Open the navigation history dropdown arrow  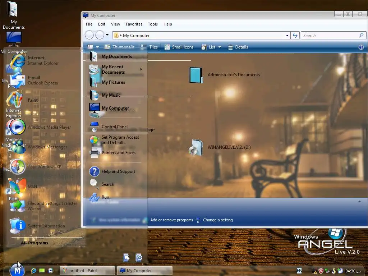(x=107, y=35)
